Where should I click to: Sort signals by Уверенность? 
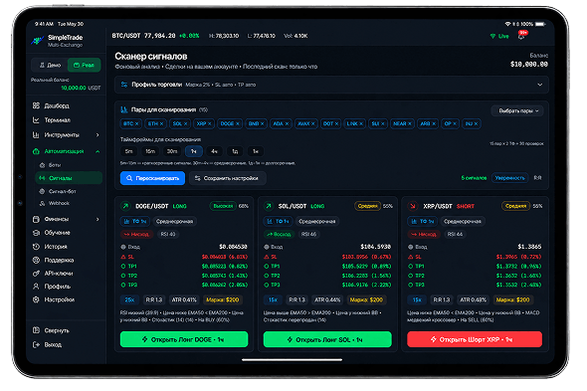pos(509,178)
